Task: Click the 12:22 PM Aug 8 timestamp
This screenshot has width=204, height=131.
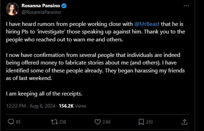Action: click(x=31, y=106)
